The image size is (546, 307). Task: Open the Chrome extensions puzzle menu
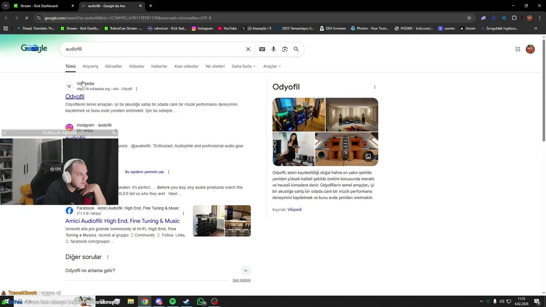pos(514,18)
